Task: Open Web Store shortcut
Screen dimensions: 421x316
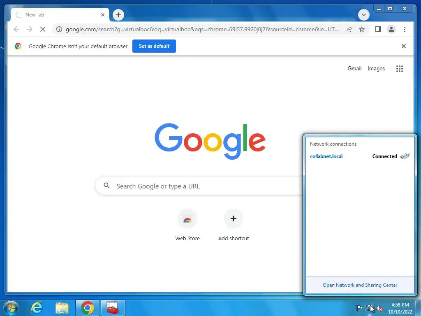Action: pos(187,225)
